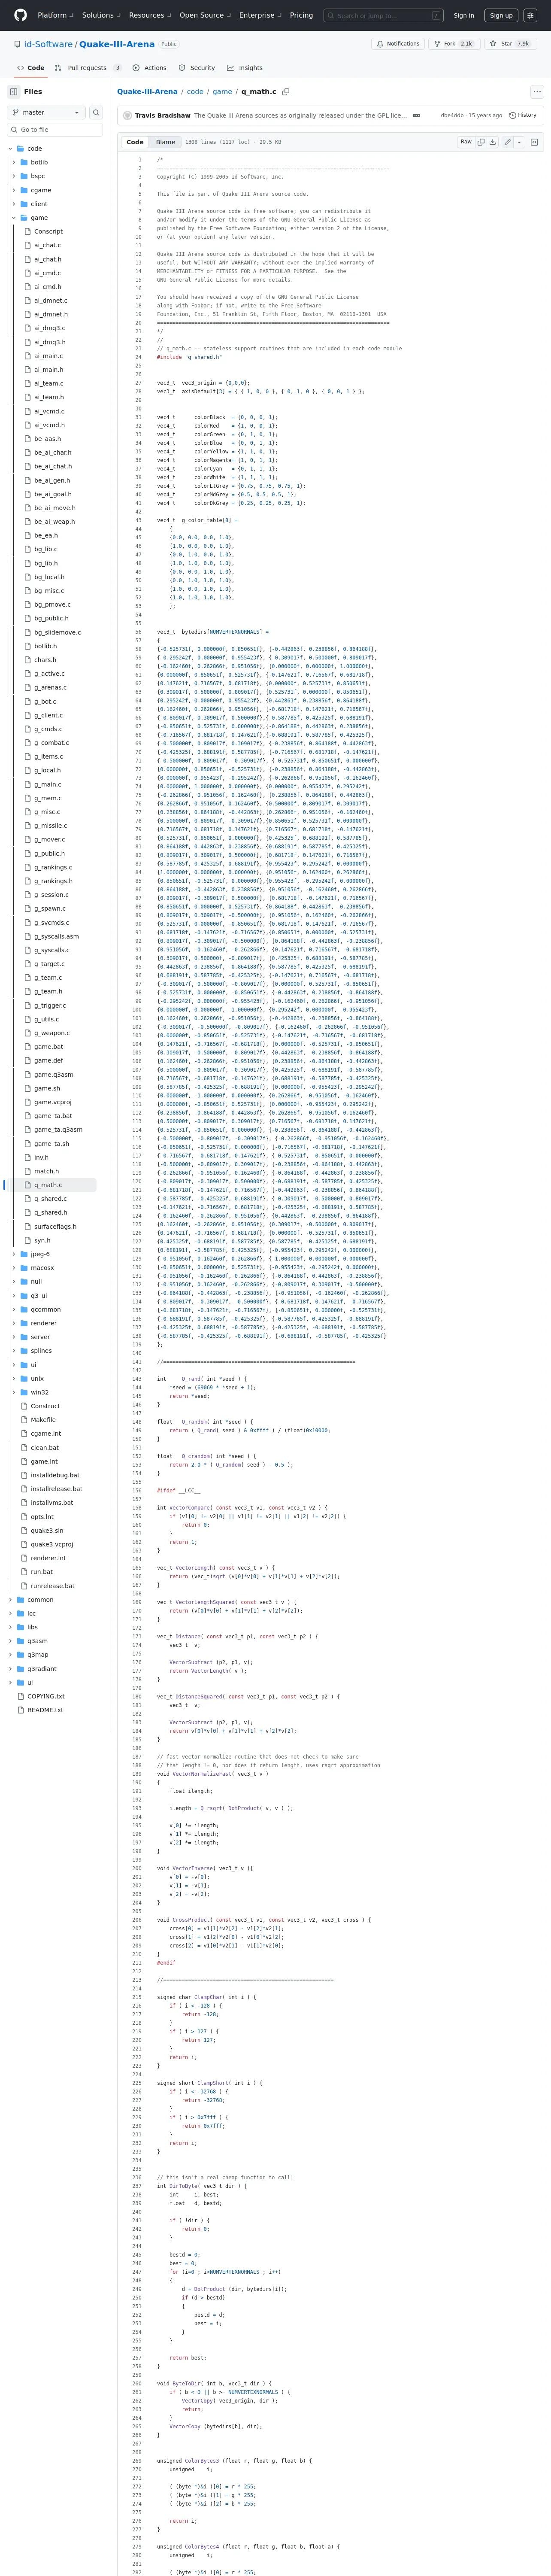This screenshot has width=551, height=2576.
Task: Open the symbols panel icon
Action: (x=534, y=142)
